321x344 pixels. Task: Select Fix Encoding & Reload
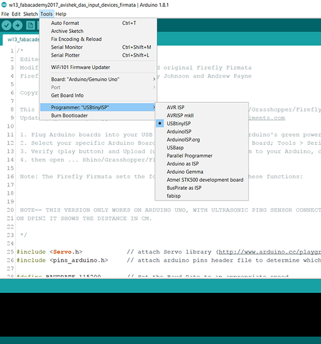(98, 39)
